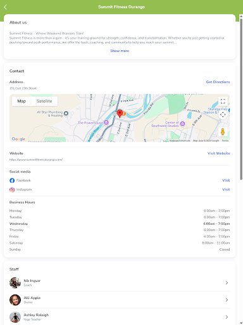Click Alli Apple name text
The image size is (243, 325).
(32, 298)
